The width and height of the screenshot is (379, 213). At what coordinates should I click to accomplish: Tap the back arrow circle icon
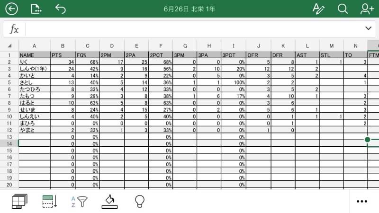click(x=11, y=9)
